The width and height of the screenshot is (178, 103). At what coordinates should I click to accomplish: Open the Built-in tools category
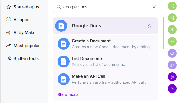[x=22, y=58]
